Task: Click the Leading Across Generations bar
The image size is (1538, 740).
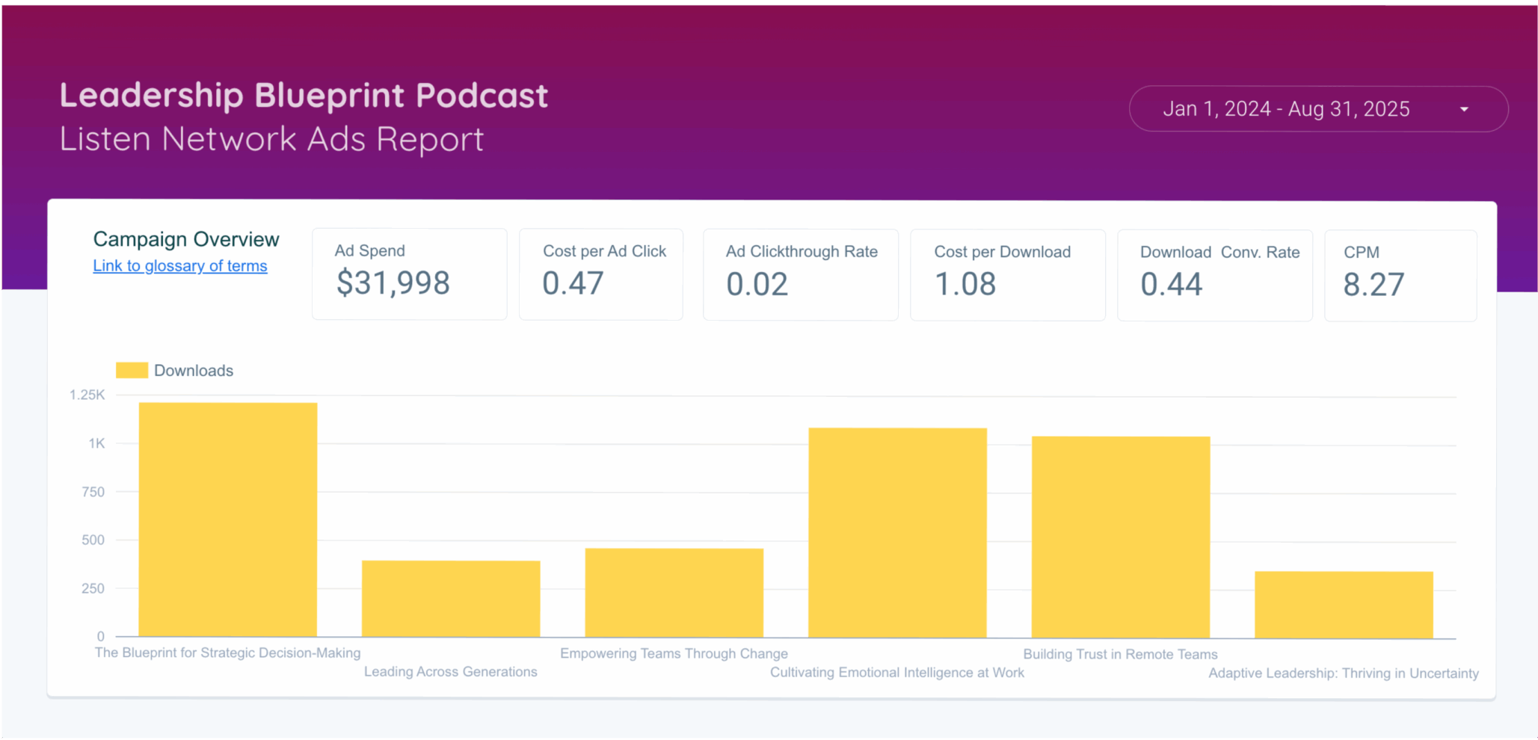Action: [451, 599]
